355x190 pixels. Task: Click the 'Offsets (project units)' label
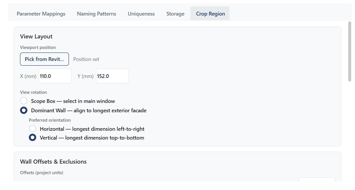(42, 173)
